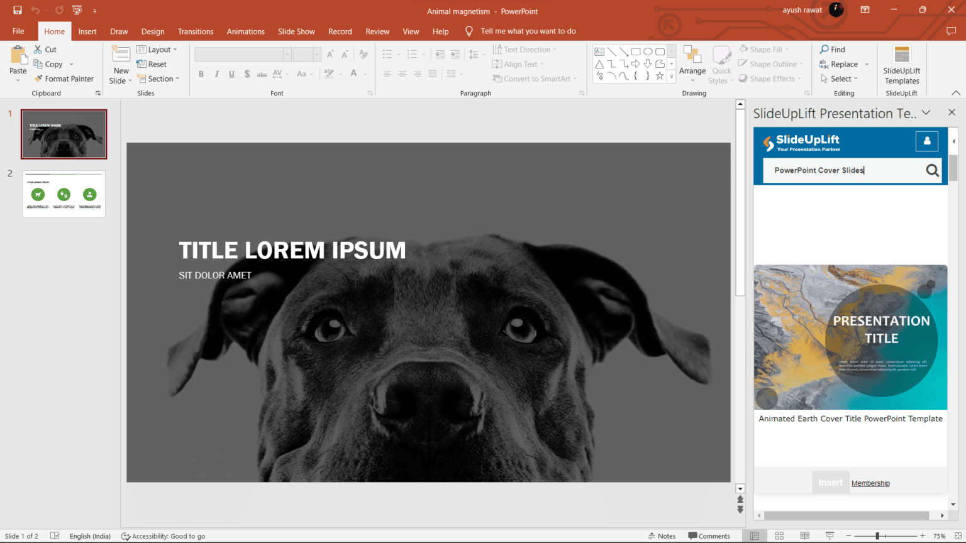Open SlideUpLift Templates
This screenshot has width=966, height=543.
[901, 65]
